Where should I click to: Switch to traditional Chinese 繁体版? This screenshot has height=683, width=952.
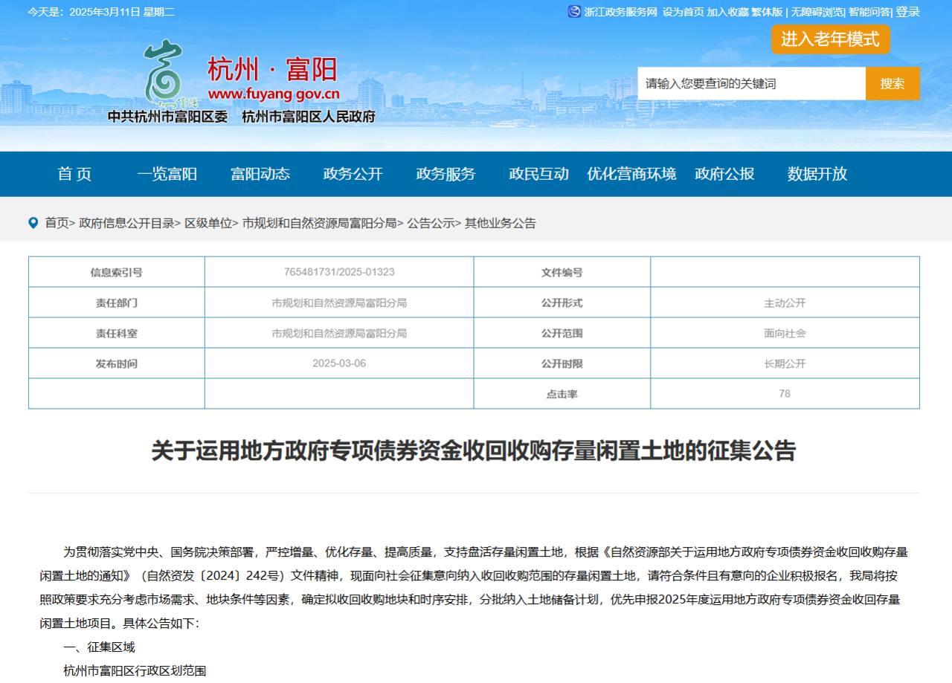767,12
